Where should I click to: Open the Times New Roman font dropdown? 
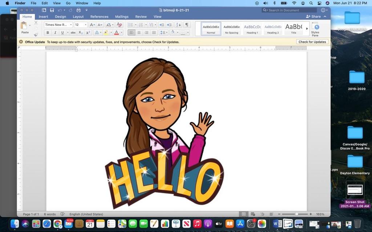point(71,25)
